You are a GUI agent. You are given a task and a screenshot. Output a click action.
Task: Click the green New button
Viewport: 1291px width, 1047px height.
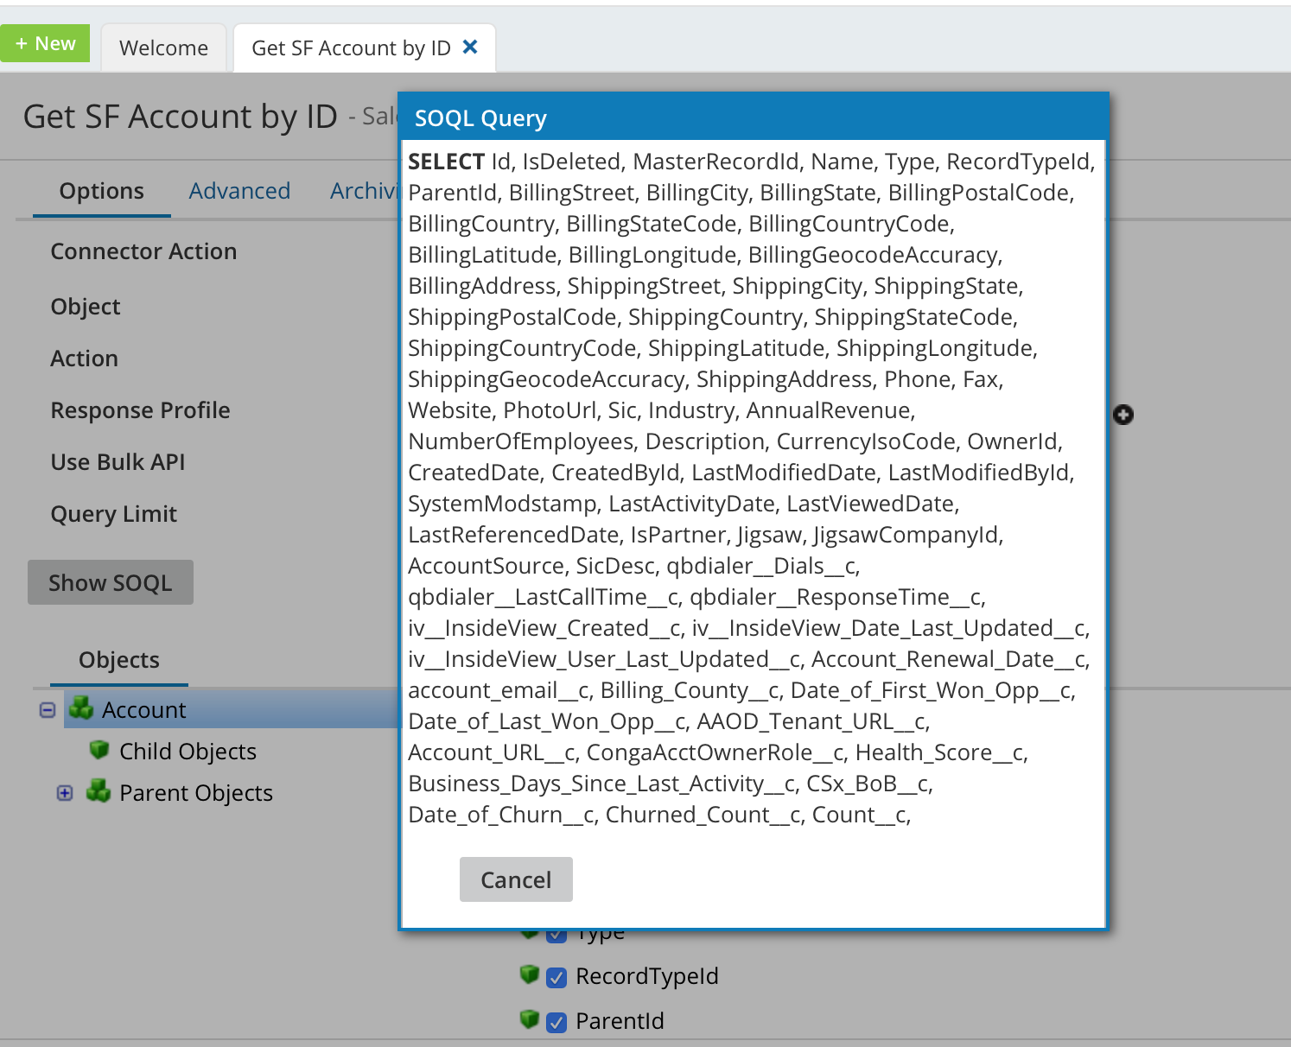[x=45, y=43]
